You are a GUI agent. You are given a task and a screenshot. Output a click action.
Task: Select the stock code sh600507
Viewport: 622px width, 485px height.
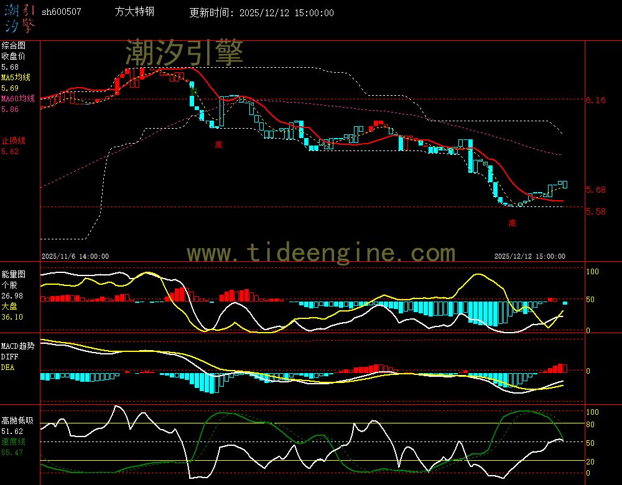pyautogui.click(x=62, y=11)
